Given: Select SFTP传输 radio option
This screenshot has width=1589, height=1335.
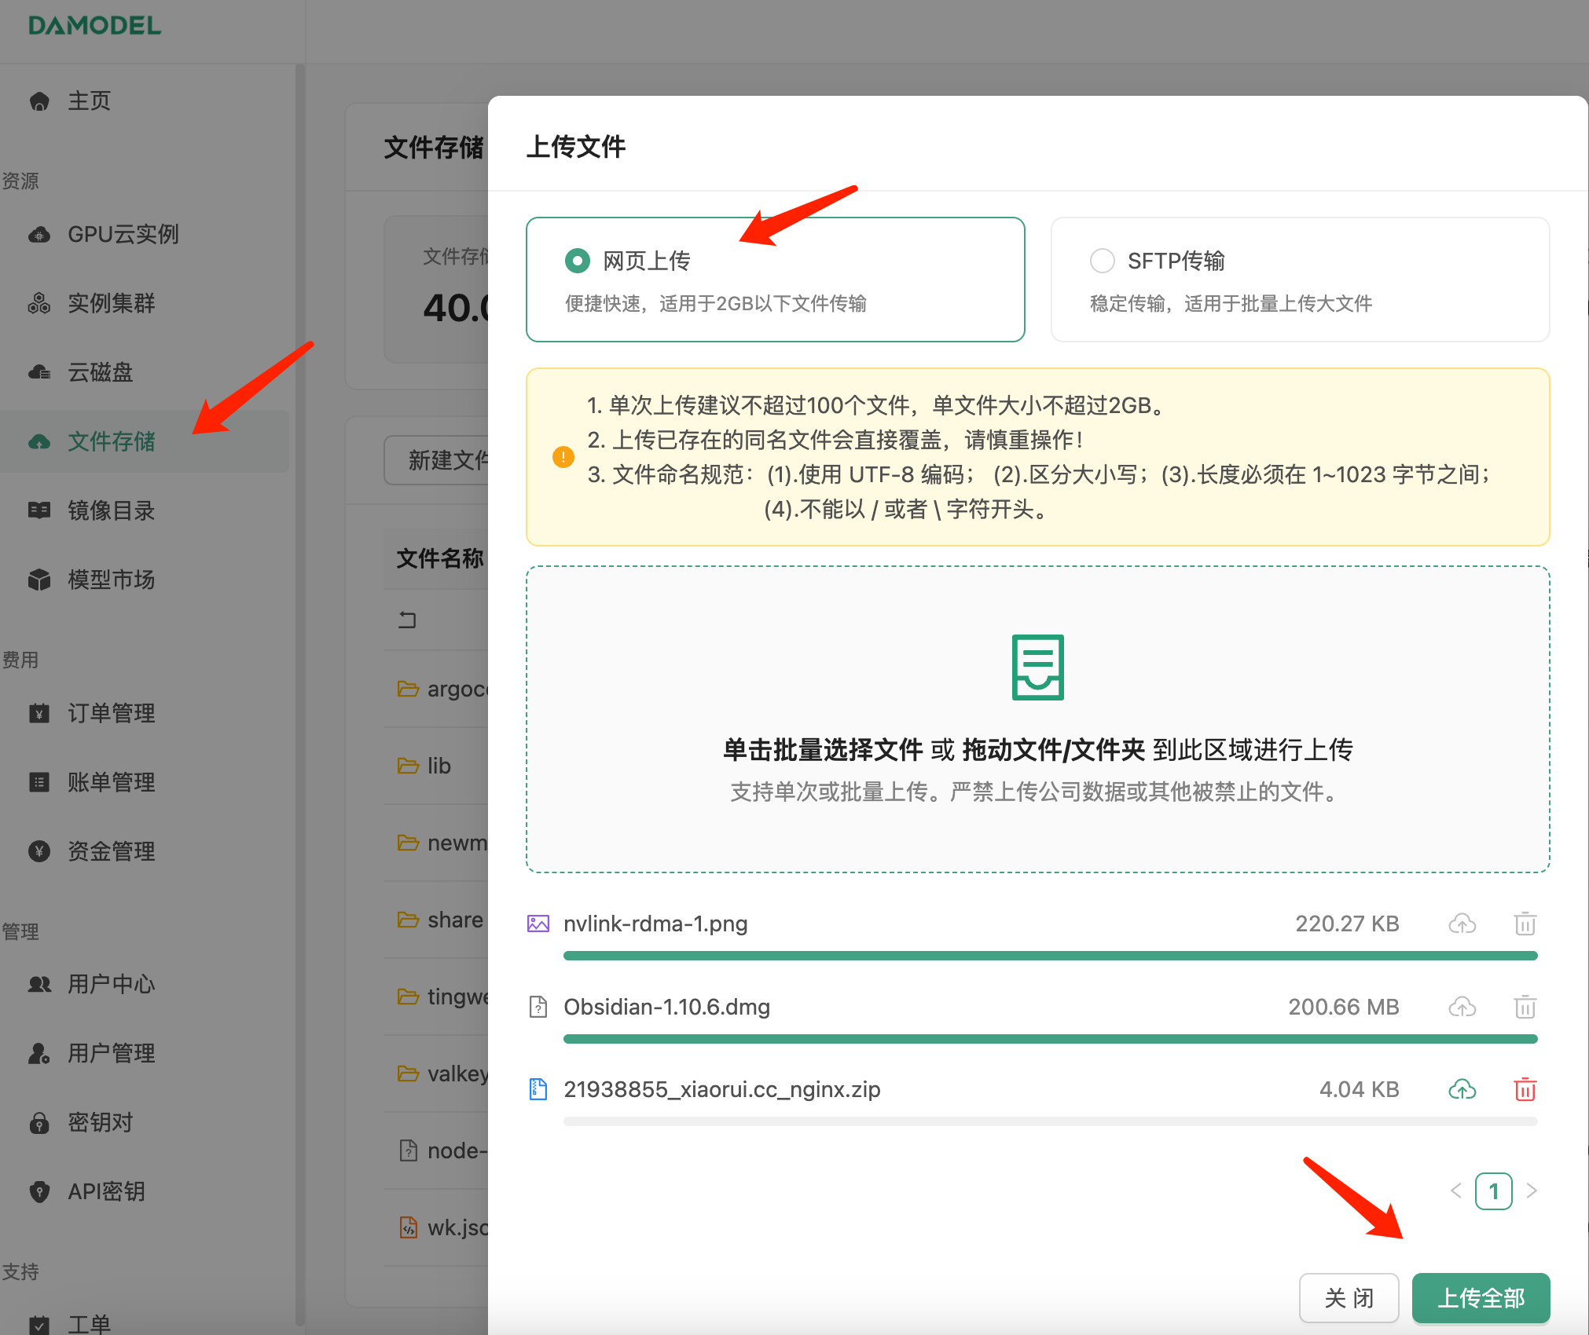Looking at the screenshot, I should (x=1103, y=261).
